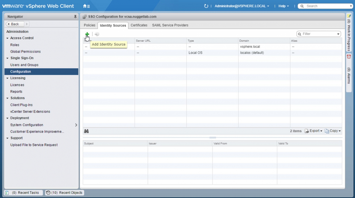Switch to the Policies tab
Screen dimensions: 355x198
(90, 25)
